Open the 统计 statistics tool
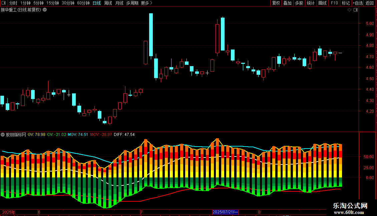377x216 pixels. (x=311, y=3)
